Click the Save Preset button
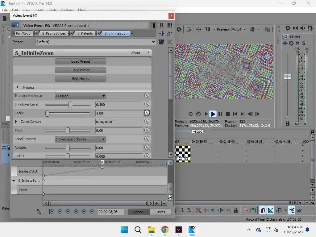Screen dimensions: 316x237 tap(81, 70)
